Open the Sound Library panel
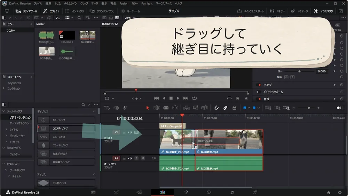The width and height of the screenshot is (348, 196). pos(102,11)
